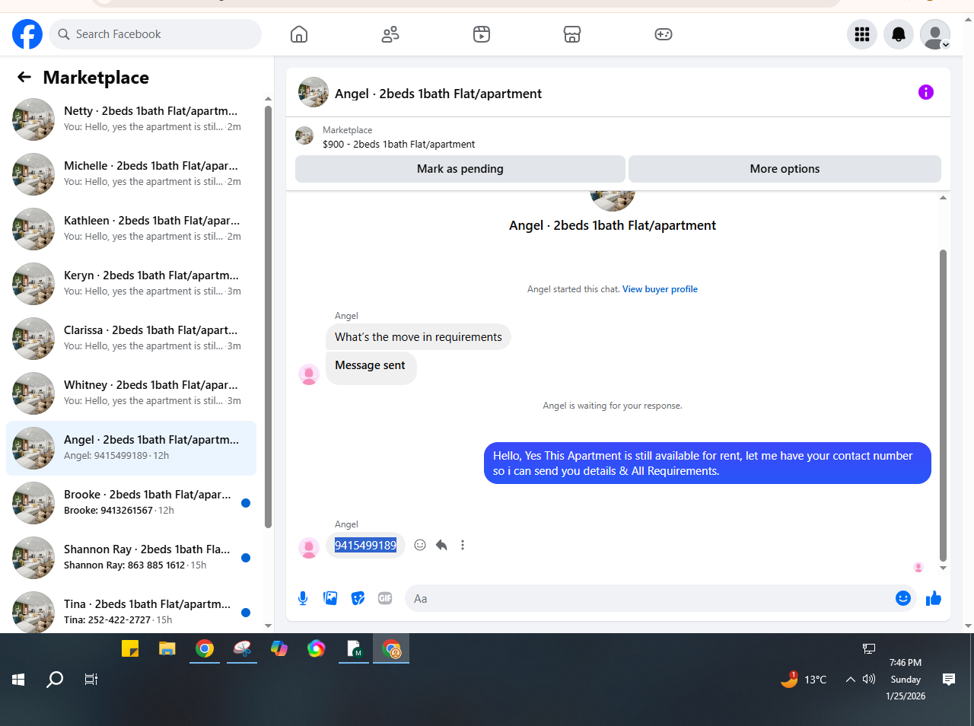Switch to Google Chrome in the taskbar

pyautogui.click(x=205, y=648)
